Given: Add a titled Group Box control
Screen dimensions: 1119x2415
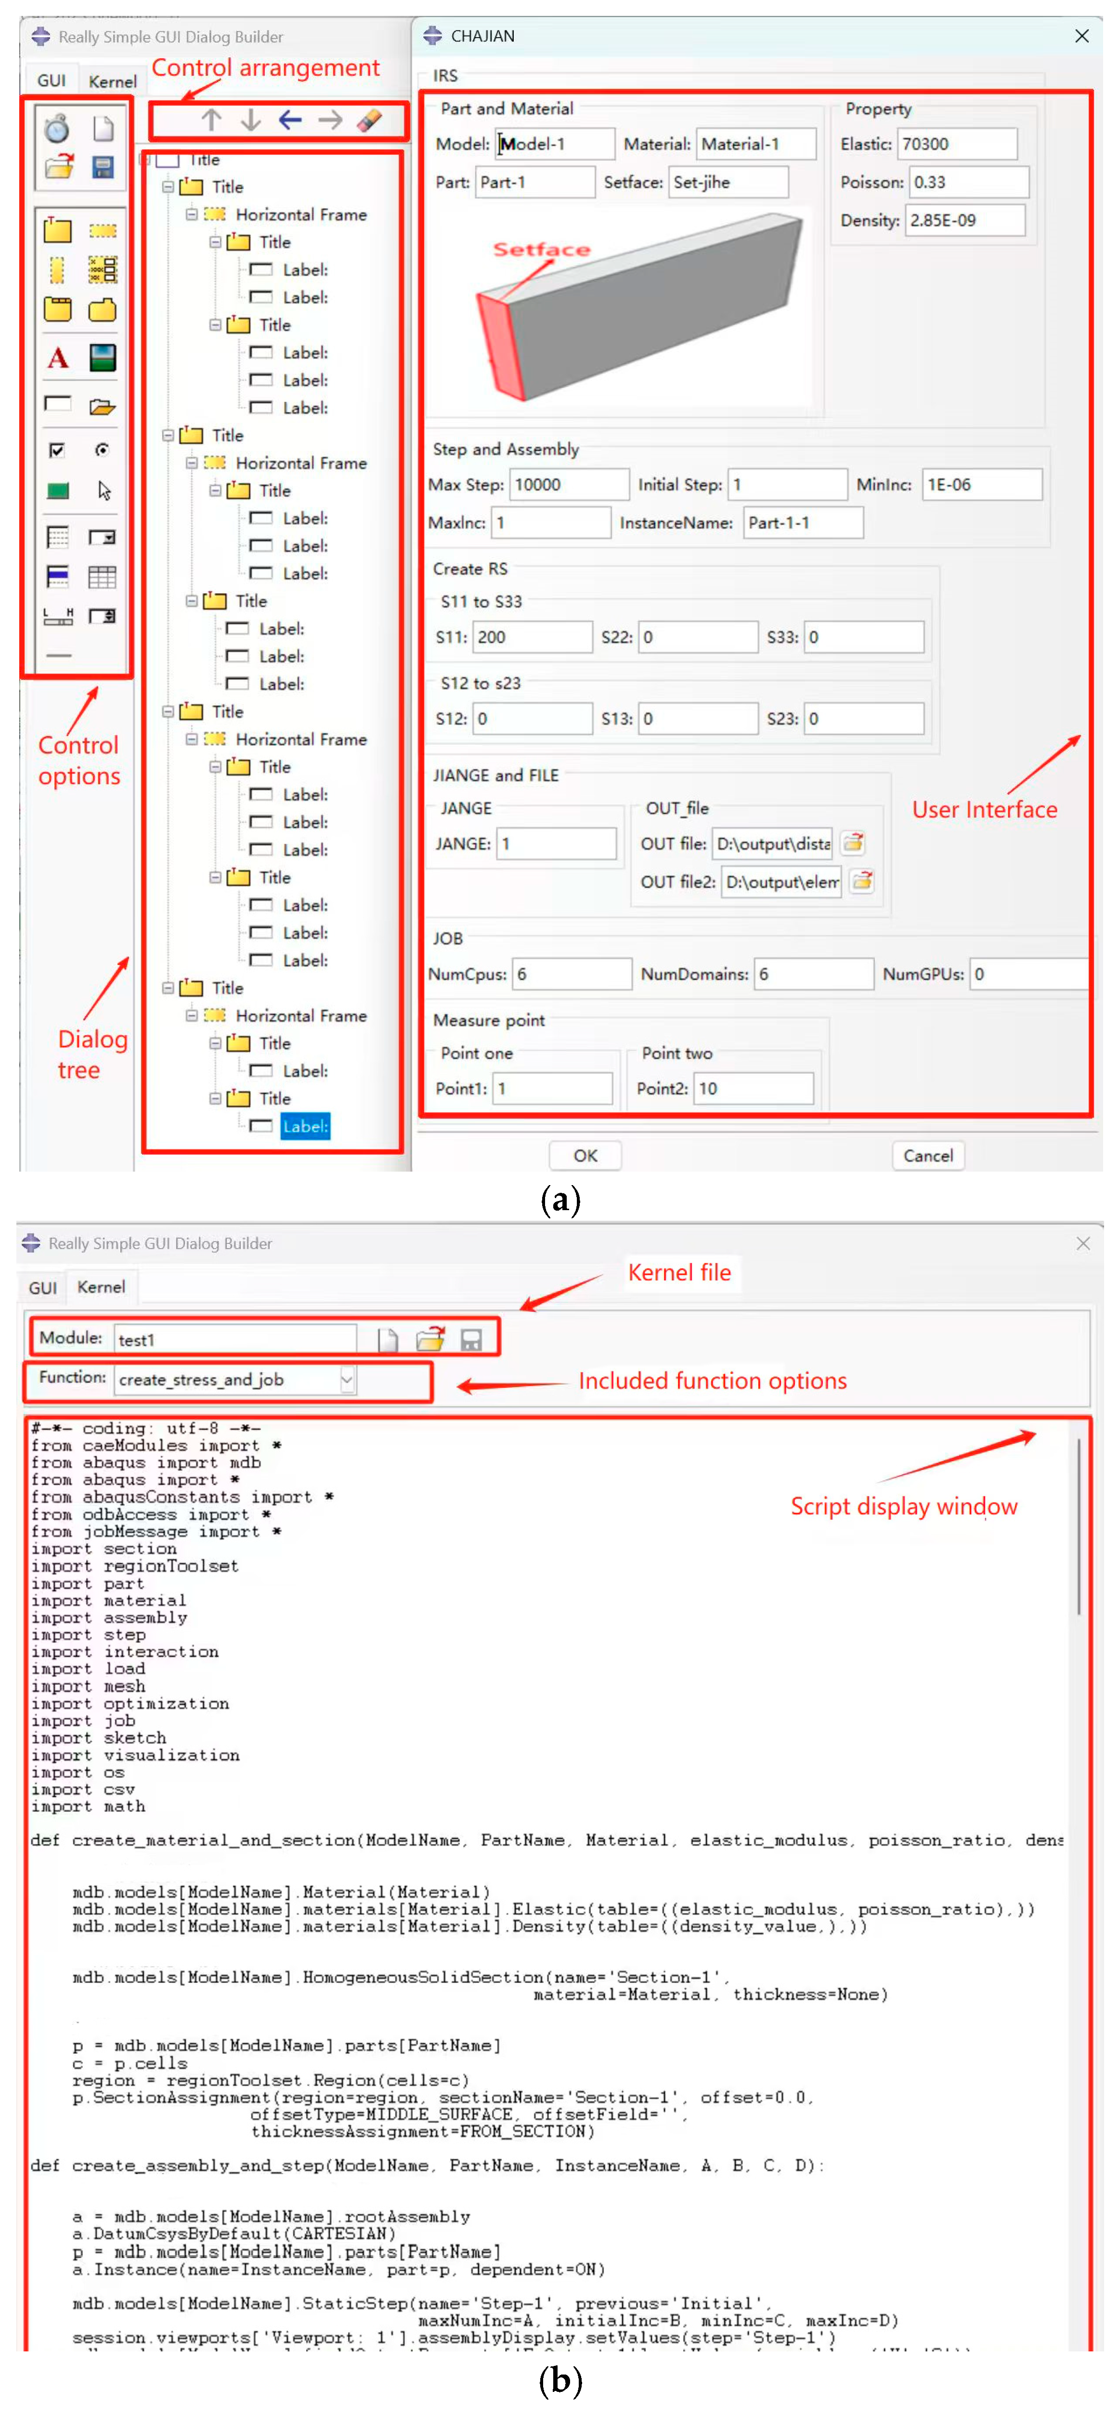Looking at the screenshot, I should pyautogui.click(x=57, y=230).
